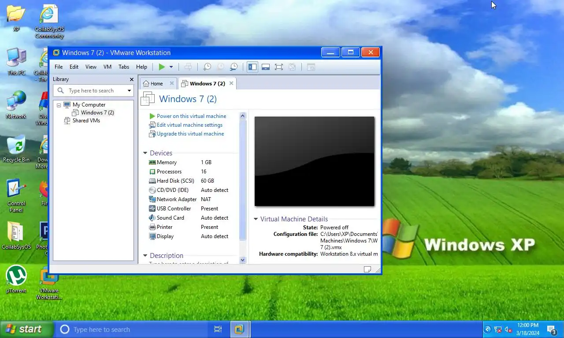The width and height of the screenshot is (564, 338).
Task: Click the Unity mode toolbar icon
Action: pyautogui.click(x=292, y=67)
